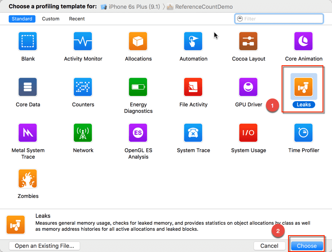Click the ReferenceCountDemo app icon
Screen dimensions: 332x252
(170, 7)
